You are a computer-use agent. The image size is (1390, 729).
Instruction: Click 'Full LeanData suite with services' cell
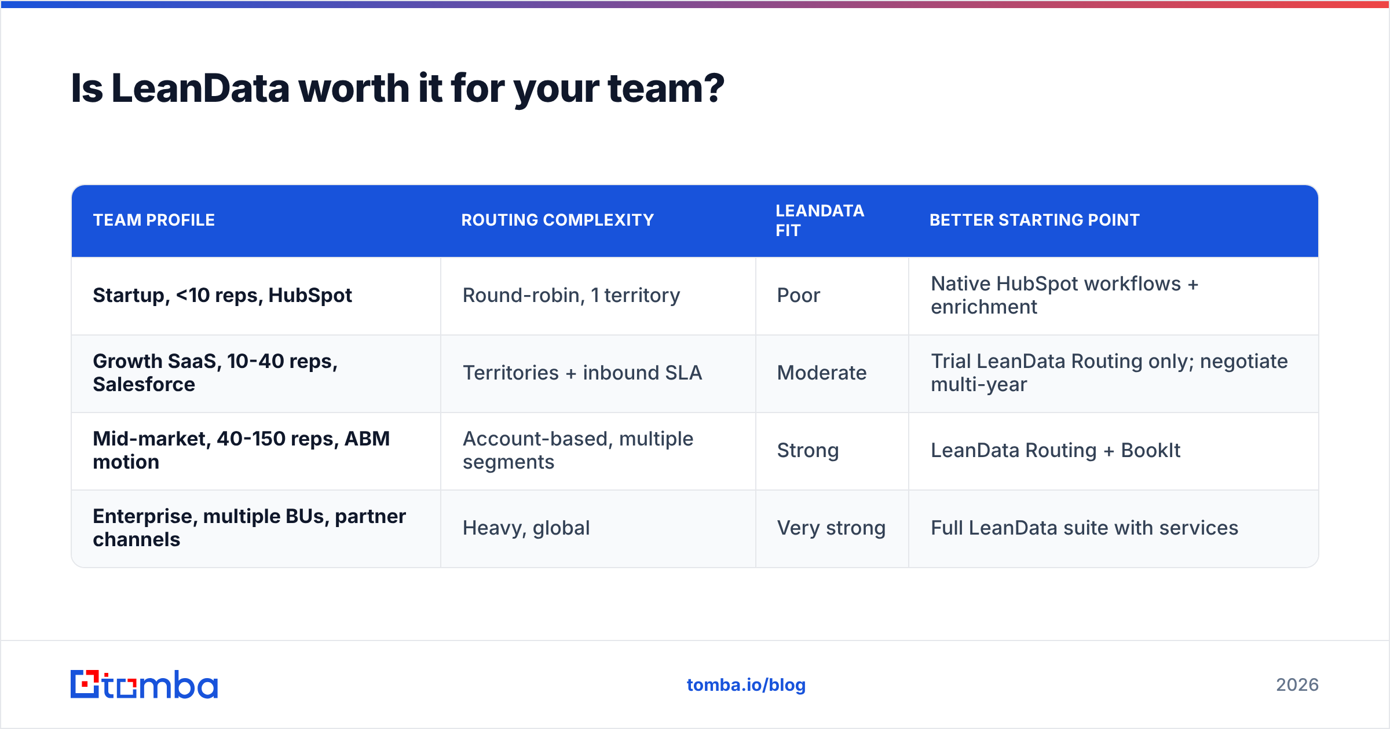coord(1113,528)
